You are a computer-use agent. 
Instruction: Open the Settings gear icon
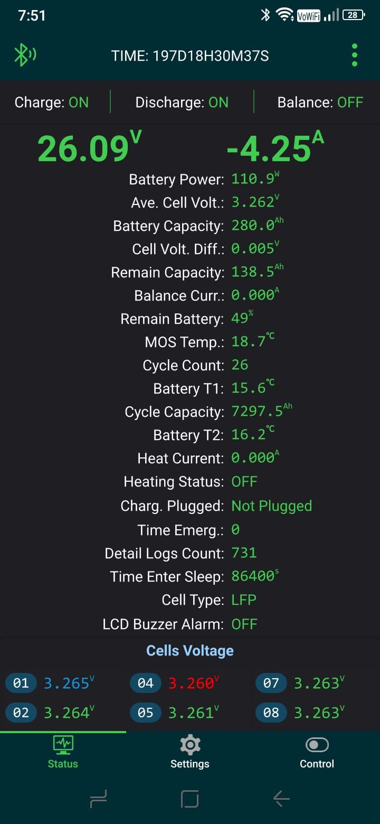pyautogui.click(x=190, y=745)
